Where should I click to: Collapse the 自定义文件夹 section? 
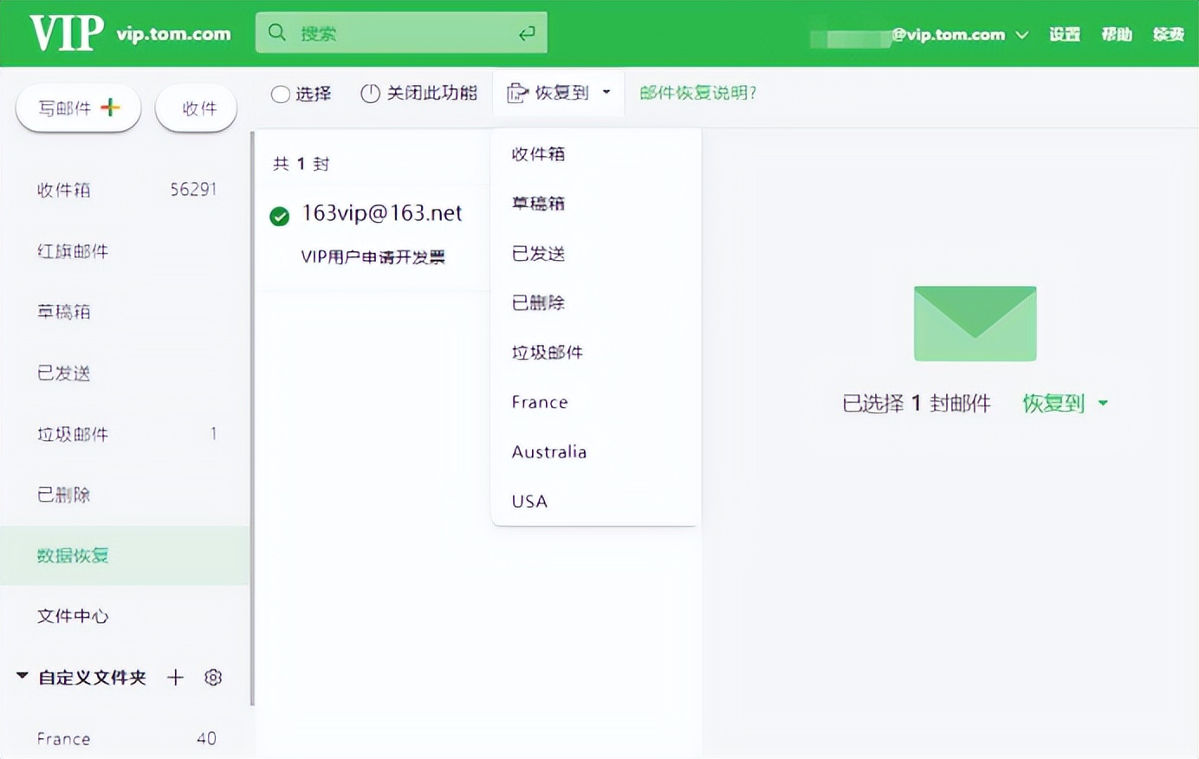coord(21,677)
